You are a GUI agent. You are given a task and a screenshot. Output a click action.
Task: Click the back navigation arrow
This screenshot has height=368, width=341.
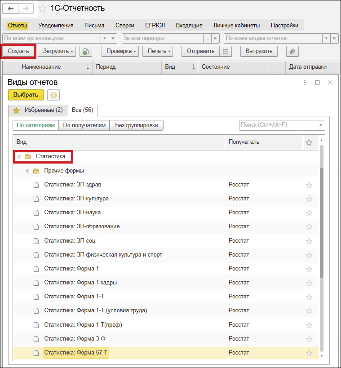[x=10, y=9]
